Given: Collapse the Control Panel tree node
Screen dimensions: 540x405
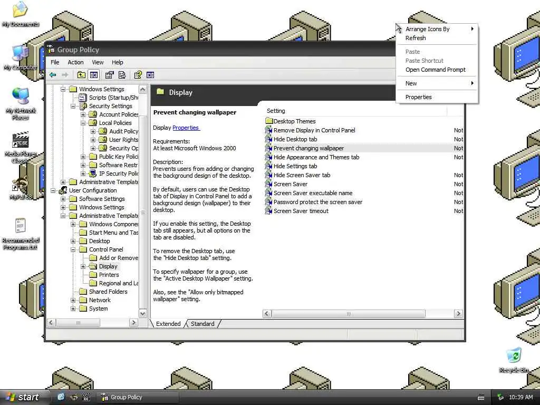Looking at the screenshot, I should pos(73,249).
